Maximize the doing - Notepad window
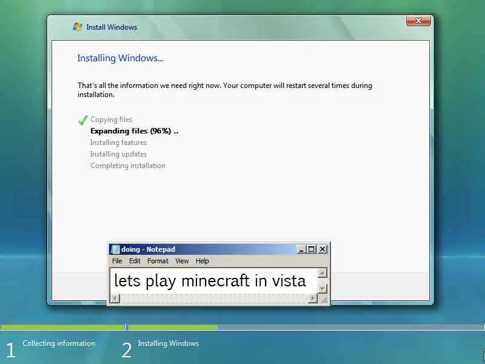This screenshot has height=364, width=485. 311,249
